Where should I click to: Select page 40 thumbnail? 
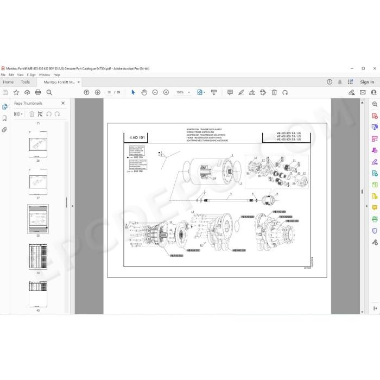point(38,294)
